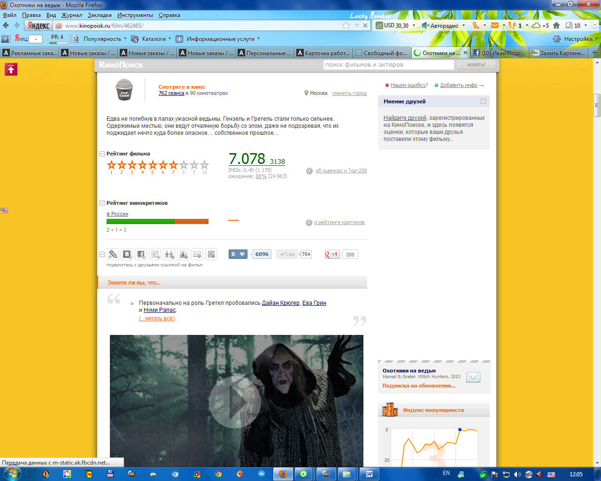The image size is (601, 481).
Task: Open the address bar history dropdown arrow
Action: 357,26
